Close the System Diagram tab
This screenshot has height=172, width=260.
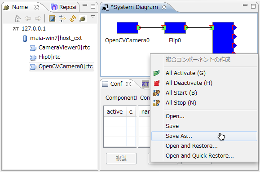point(164,7)
